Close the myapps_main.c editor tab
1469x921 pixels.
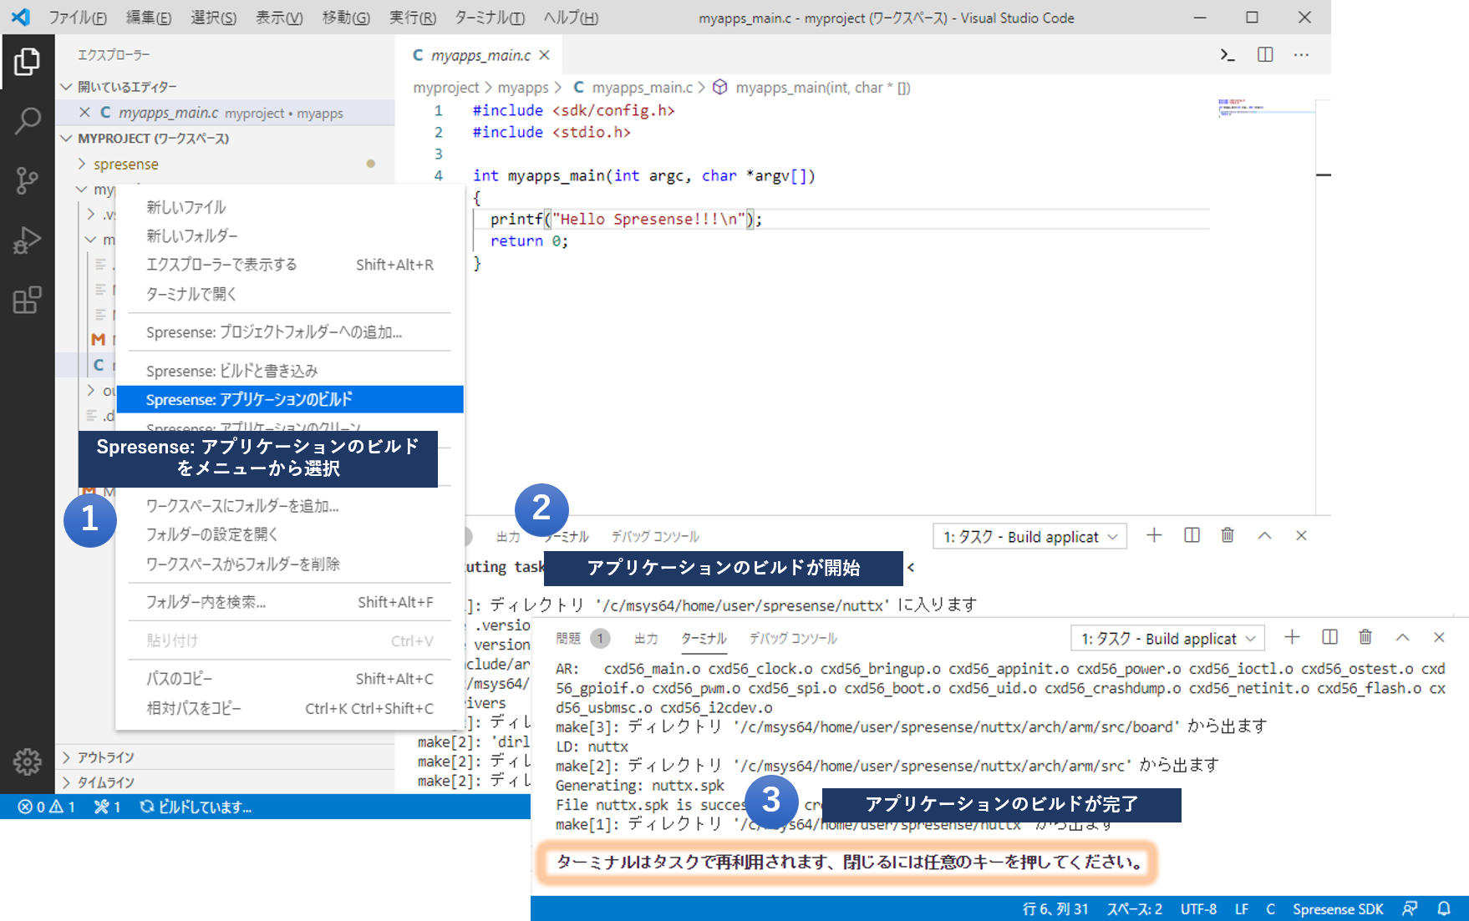[x=544, y=55]
